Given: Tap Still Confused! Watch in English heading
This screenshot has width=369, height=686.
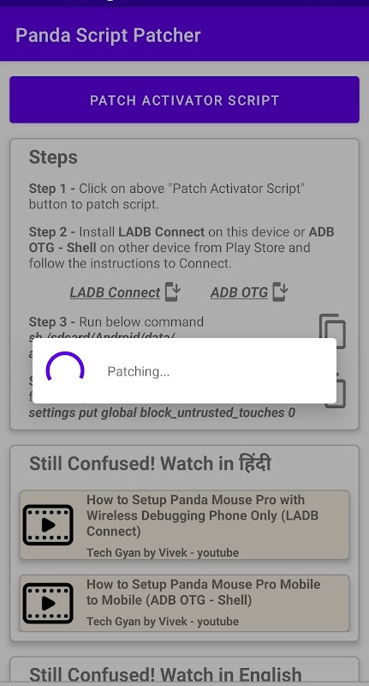Looking at the screenshot, I should coord(165,674).
